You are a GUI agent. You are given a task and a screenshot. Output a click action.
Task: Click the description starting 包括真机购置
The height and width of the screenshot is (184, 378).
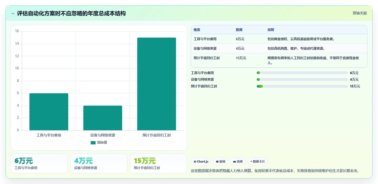coord(296,49)
